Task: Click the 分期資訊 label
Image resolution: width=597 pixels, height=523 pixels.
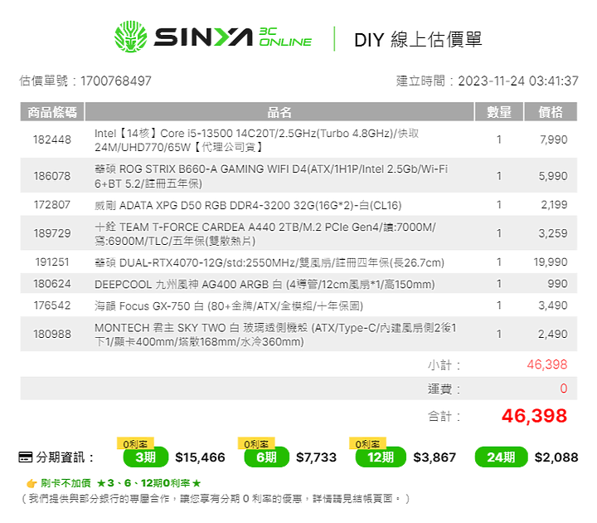Action: (x=65, y=457)
